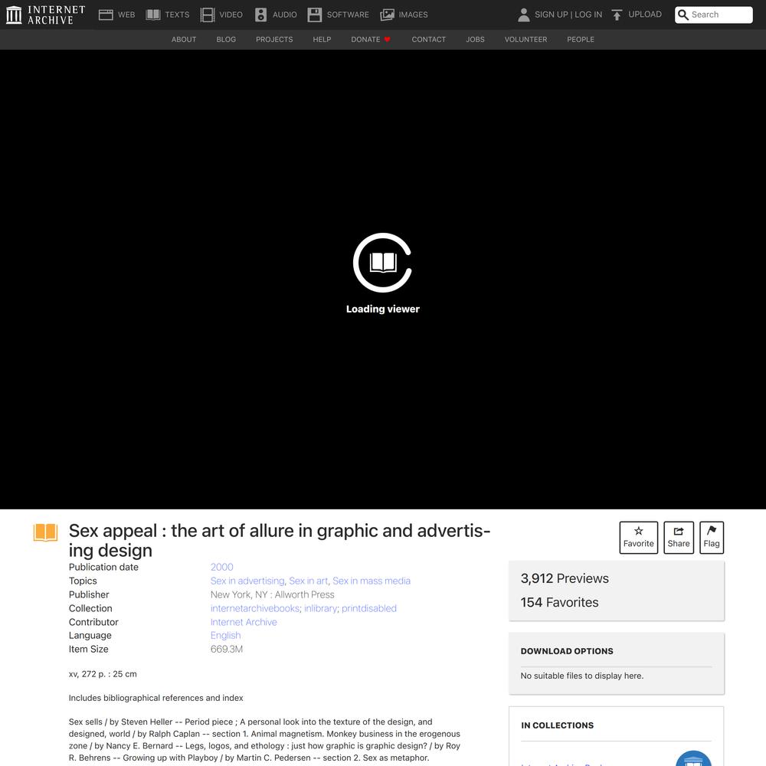Click the Internet Archive logo

(x=45, y=15)
